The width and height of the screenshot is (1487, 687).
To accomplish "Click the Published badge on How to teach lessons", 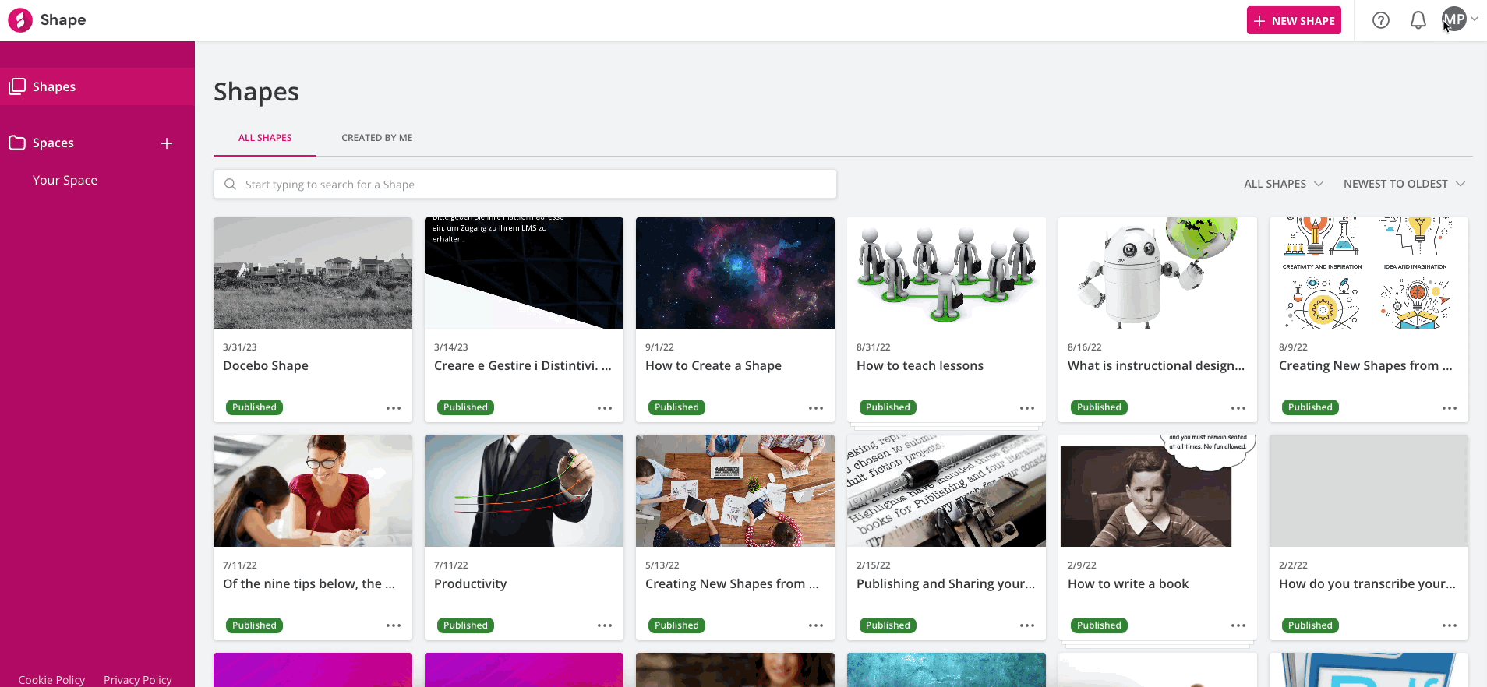I will click(888, 407).
